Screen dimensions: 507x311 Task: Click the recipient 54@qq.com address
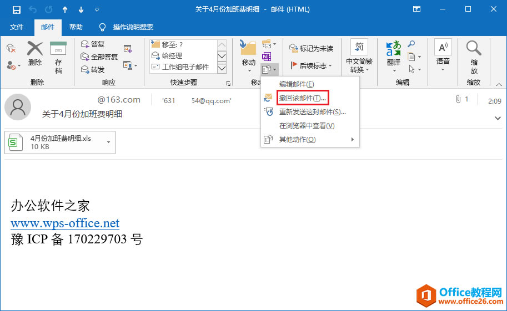[211, 101]
